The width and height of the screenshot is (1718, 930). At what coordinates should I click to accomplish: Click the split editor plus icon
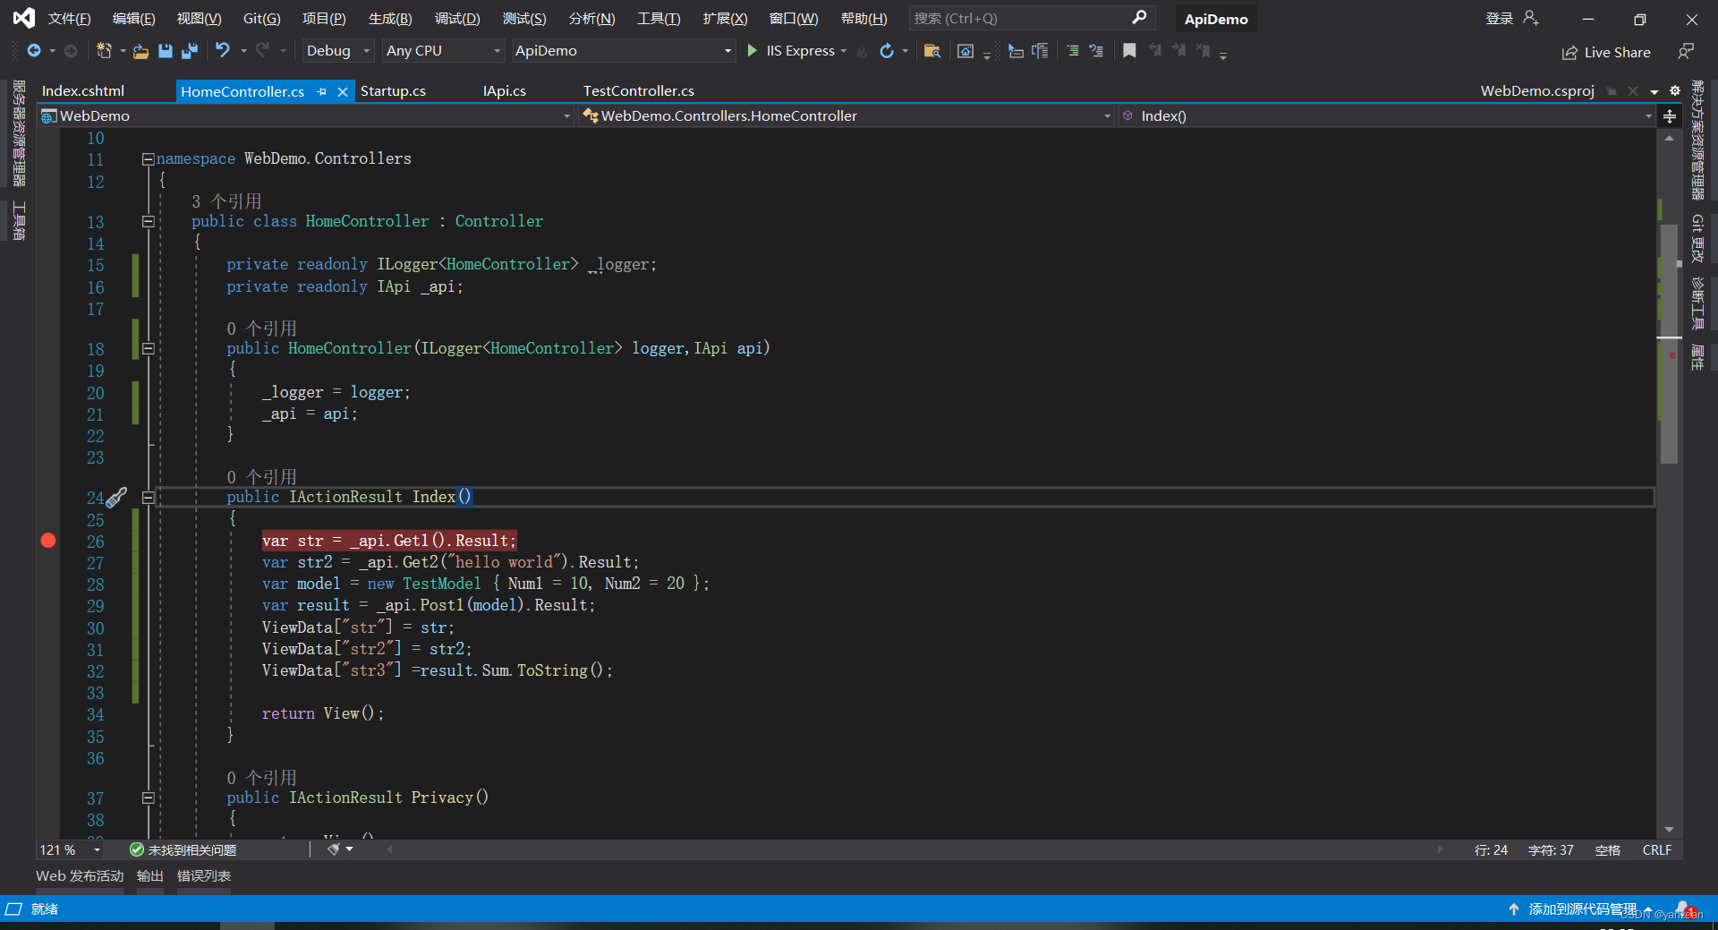click(x=1670, y=116)
